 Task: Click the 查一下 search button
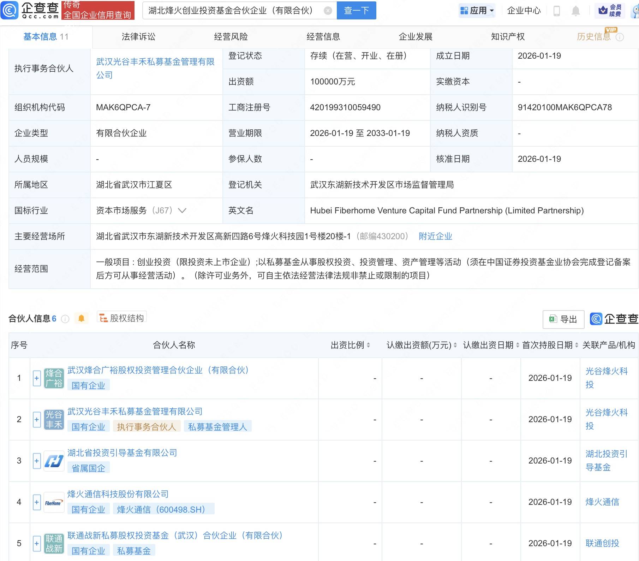click(x=356, y=11)
